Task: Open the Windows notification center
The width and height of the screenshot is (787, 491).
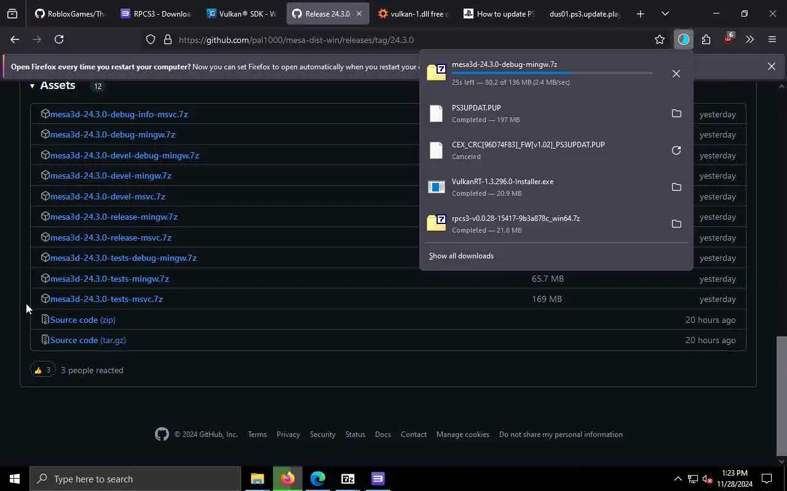Action: pos(767,479)
